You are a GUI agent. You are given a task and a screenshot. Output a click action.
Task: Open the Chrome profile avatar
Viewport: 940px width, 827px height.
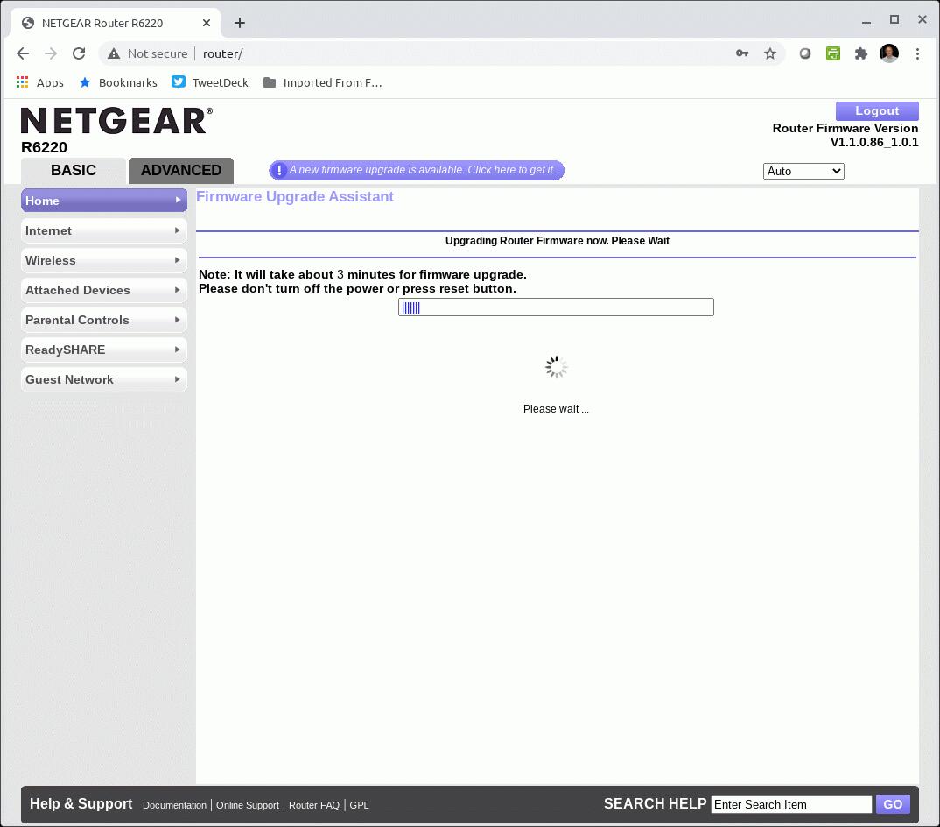[x=889, y=53]
